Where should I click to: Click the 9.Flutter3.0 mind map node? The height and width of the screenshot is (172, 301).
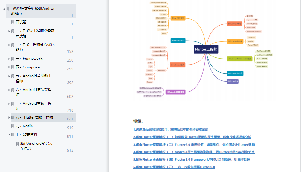point(233,81)
